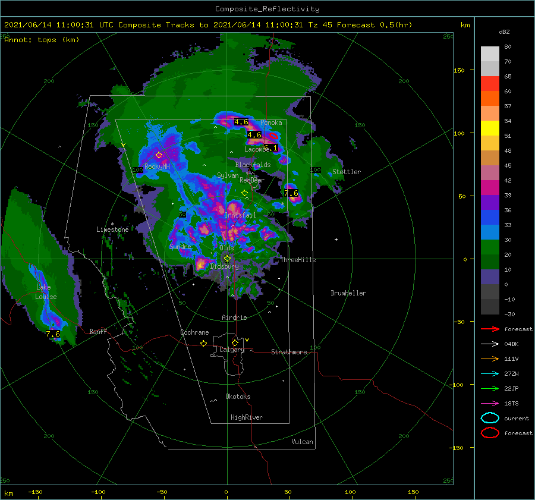535x500 pixels.
Task: Select the Annot: tops (km) annotation
Action: (42, 40)
